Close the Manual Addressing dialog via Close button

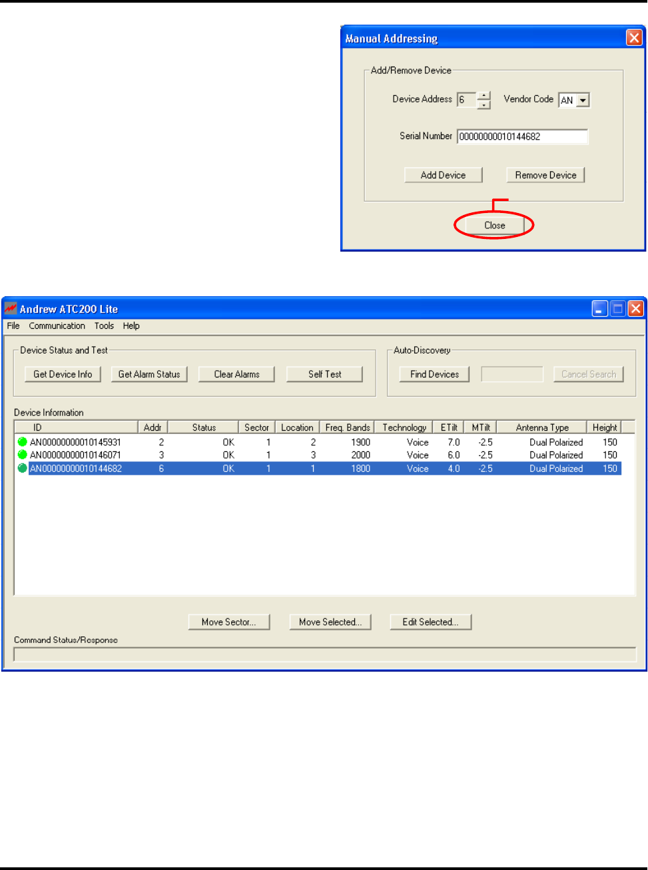pyautogui.click(x=494, y=226)
